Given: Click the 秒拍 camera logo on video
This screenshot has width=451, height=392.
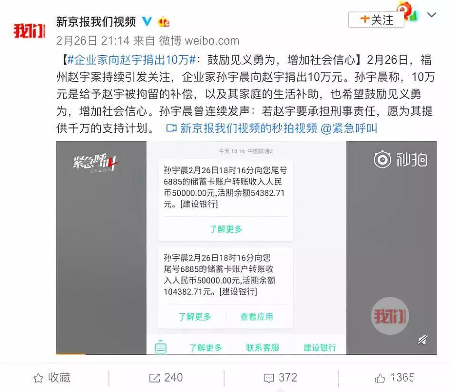Looking at the screenshot, I should [401, 159].
